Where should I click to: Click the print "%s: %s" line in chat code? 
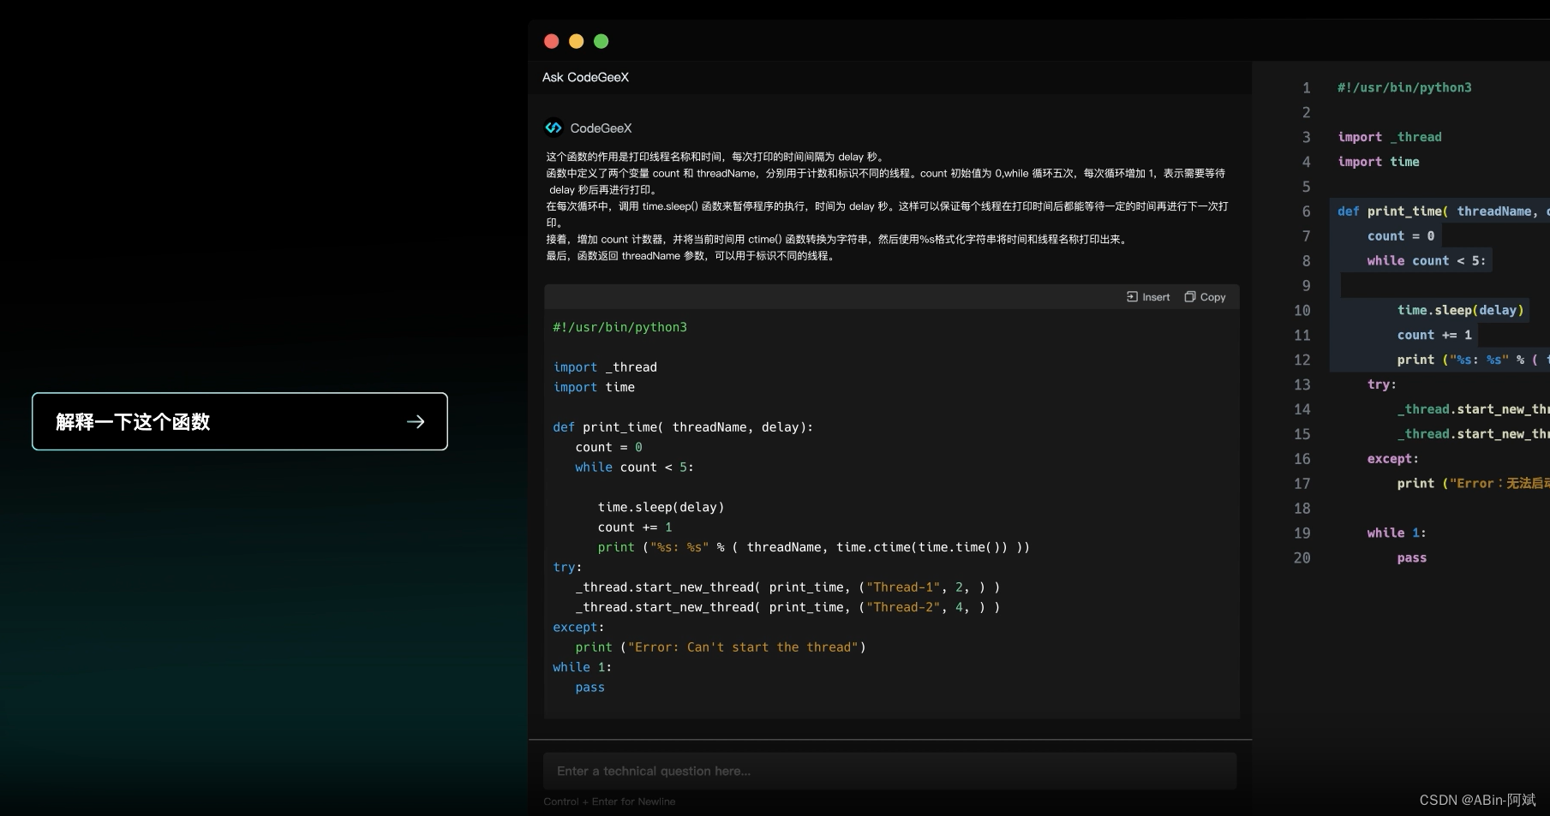click(x=813, y=547)
